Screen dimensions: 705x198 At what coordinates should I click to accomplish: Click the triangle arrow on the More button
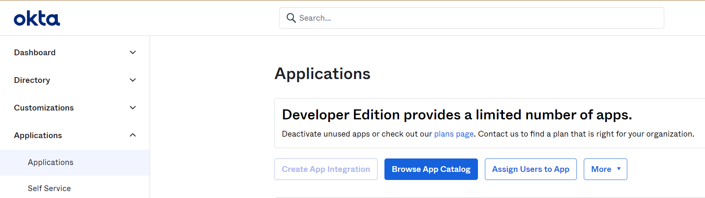click(x=619, y=169)
